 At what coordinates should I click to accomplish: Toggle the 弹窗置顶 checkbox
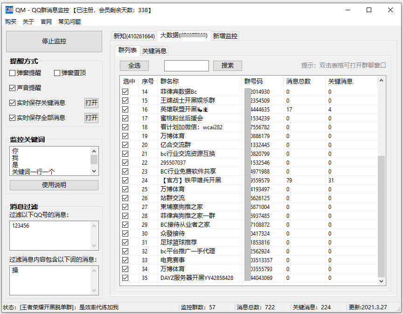click(57, 73)
